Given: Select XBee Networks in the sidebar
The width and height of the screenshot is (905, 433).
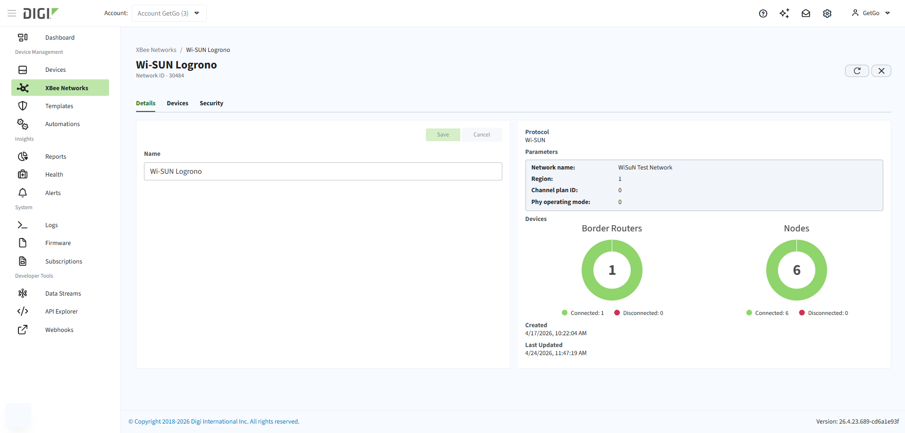Looking at the screenshot, I should pyautogui.click(x=60, y=88).
